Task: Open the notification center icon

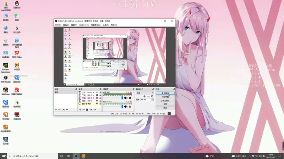Action: pyautogui.click(x=279, y=156)
